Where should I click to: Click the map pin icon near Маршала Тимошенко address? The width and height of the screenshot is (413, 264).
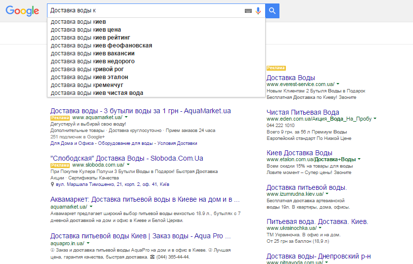point(52,184)
